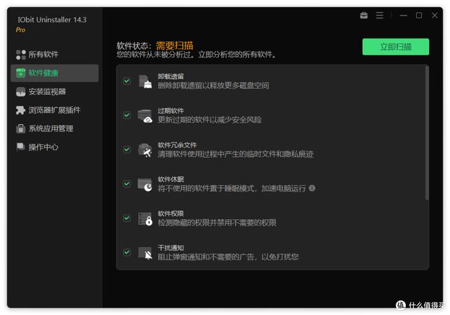Click the 立即扫描 button
Viewport: 450px width, 315px height.
395,47
